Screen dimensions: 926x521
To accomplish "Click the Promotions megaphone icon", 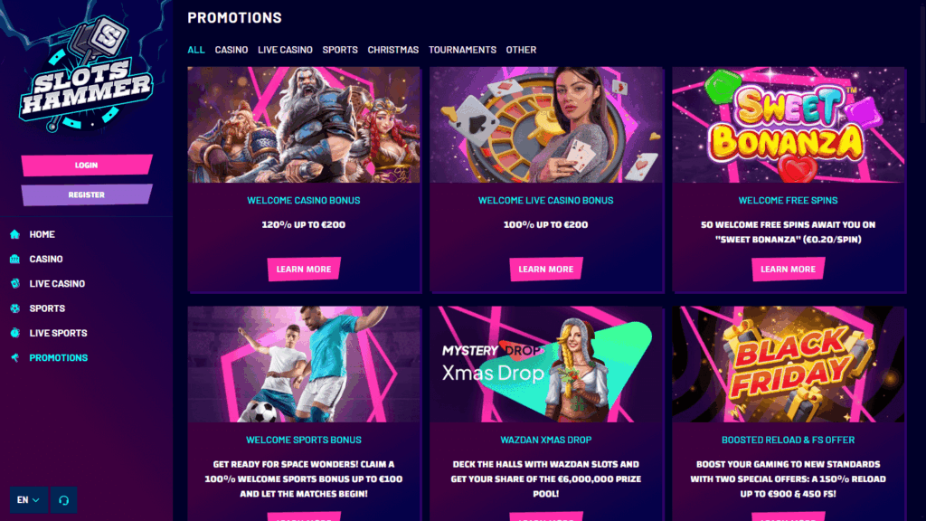I will (x=14, y=358).
